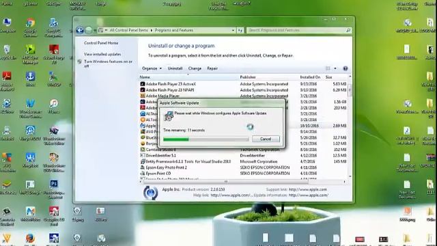This screenshot has width=437, height=246.
Task: Click the Epson Print CD program icon
Action: [143, 173]
